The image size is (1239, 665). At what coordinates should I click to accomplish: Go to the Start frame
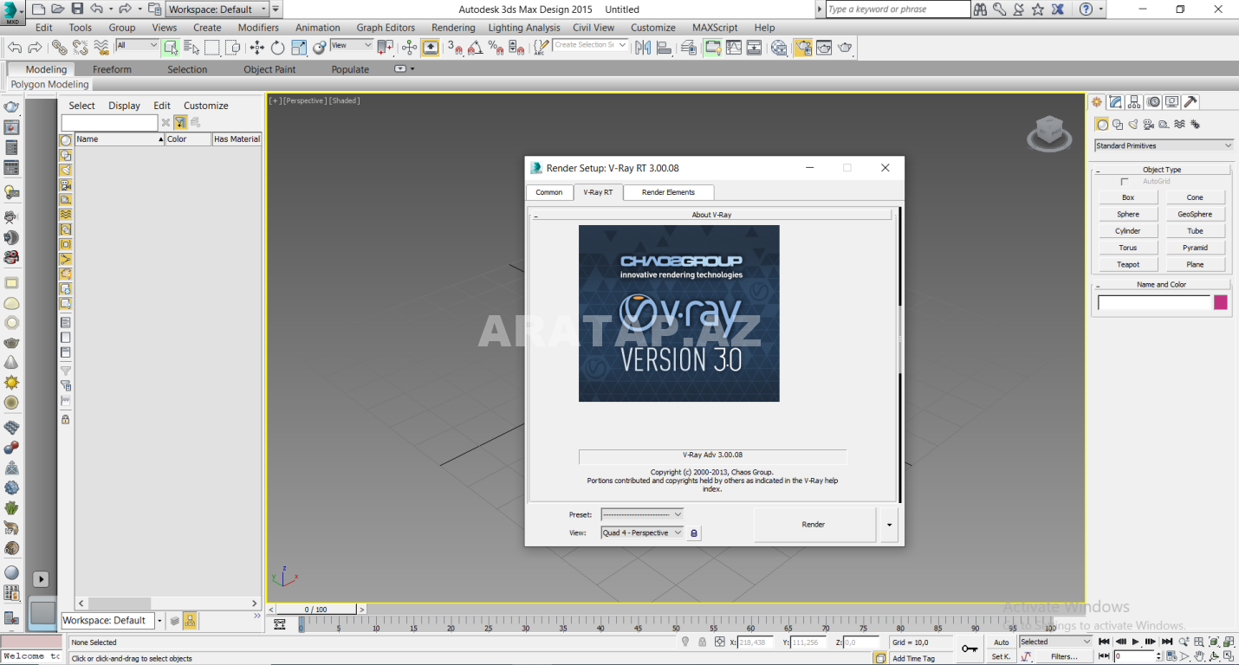click(x=1104, y=642)
